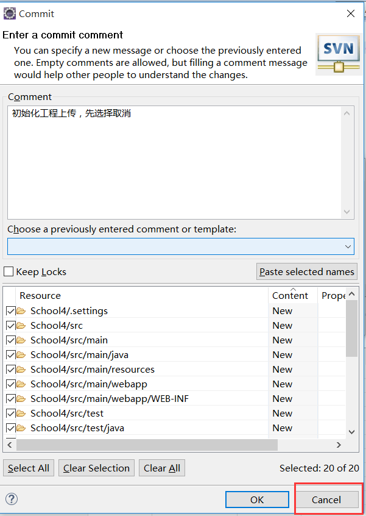
Task: Click the Eclipse icon in title bar
Action: click(10, 13)
